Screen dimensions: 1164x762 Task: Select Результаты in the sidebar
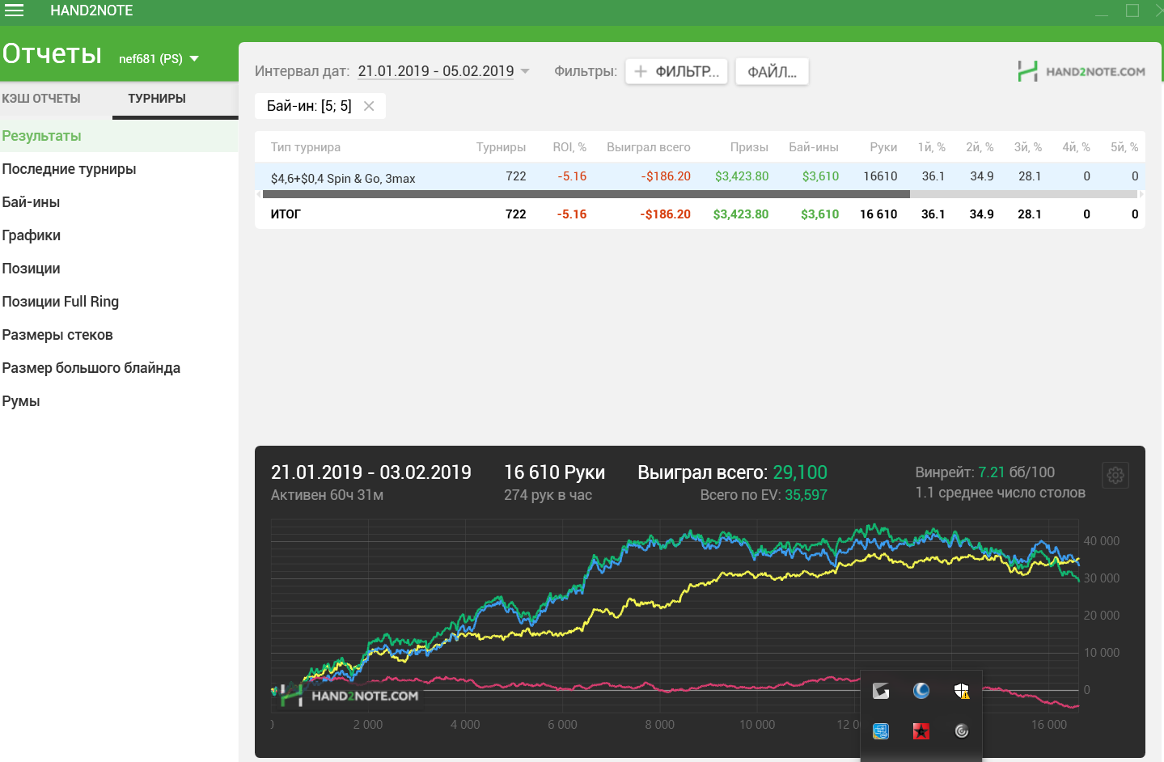[119, 136]
